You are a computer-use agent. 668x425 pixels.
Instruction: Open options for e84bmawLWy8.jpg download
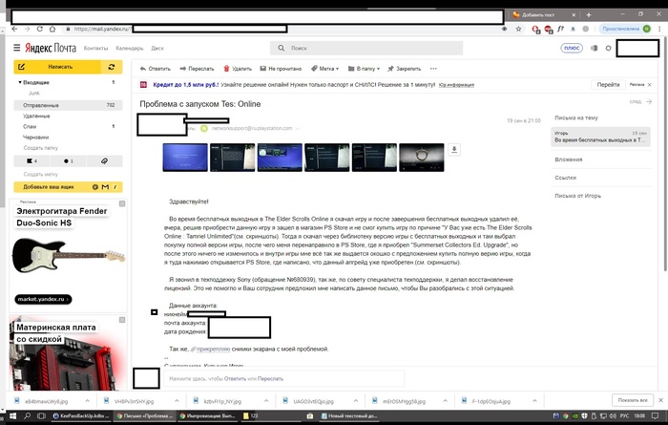(87, 401)
